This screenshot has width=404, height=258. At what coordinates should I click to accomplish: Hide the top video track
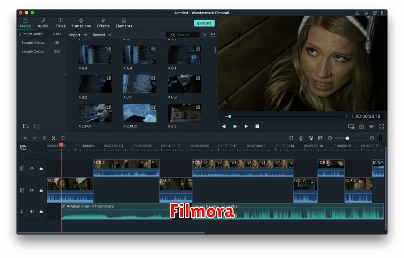tap(32, 169)
